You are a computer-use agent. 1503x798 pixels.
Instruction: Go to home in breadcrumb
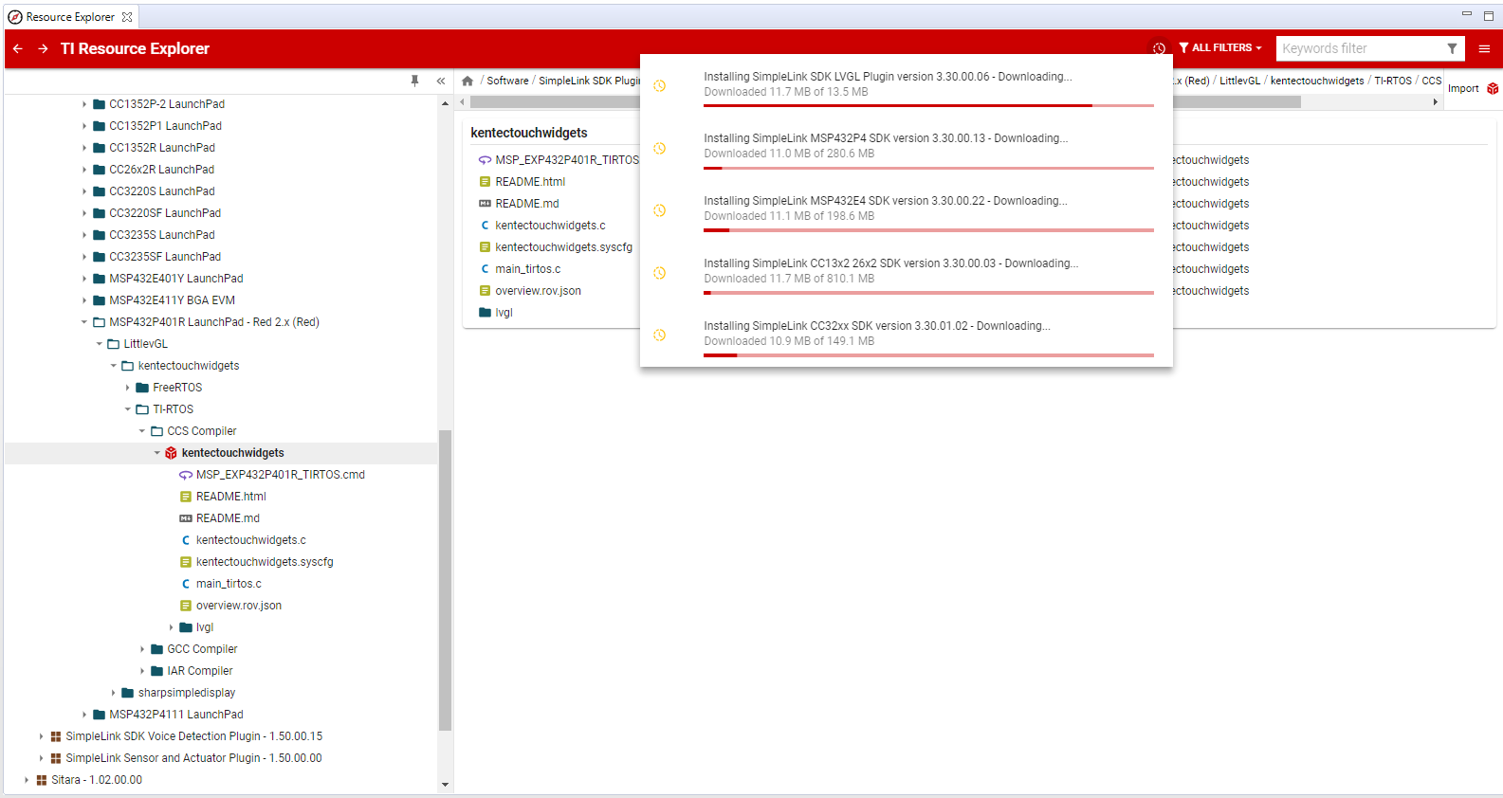(467, 81)
